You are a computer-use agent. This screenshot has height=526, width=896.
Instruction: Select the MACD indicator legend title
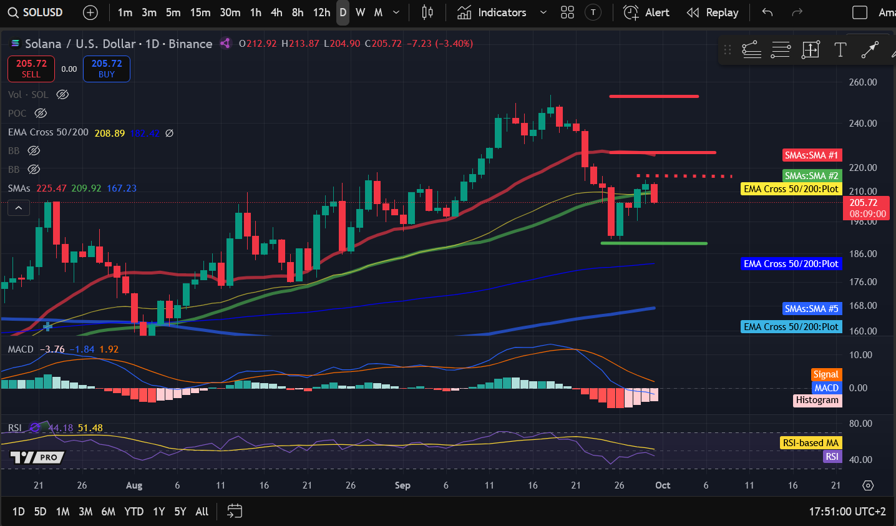point(21,349)
